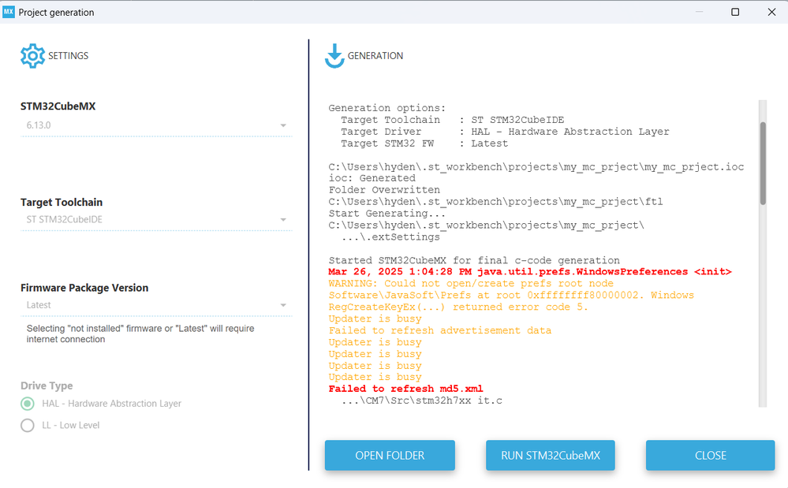
Task: Click the MX app icon in title bar
Action: click(9, 12)
